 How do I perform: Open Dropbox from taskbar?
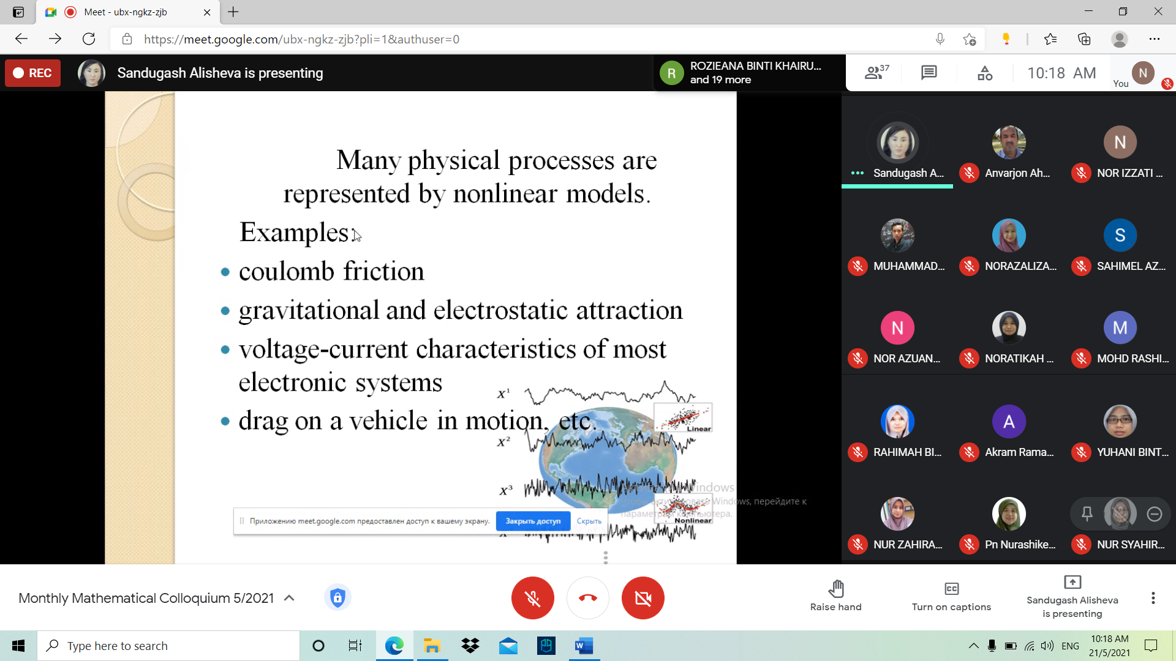(x=470, y=646)
